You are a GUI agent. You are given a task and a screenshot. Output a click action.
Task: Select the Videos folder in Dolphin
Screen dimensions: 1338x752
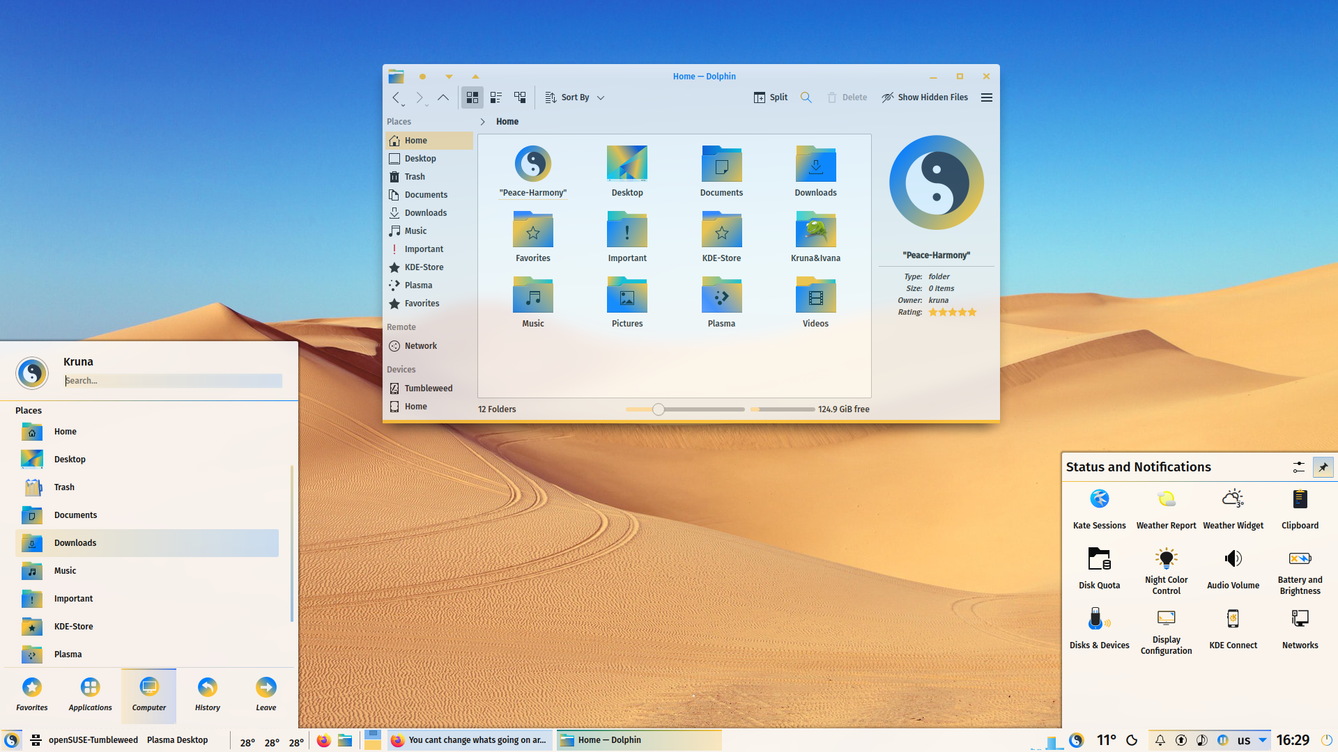[816, 304]
